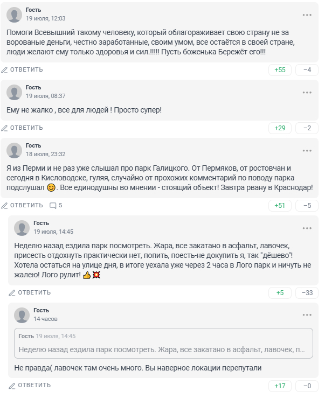
Task: Click the '19 июля, 14:45' timestamp in quote
Action: pyautogui.click(x=56, y=336)
